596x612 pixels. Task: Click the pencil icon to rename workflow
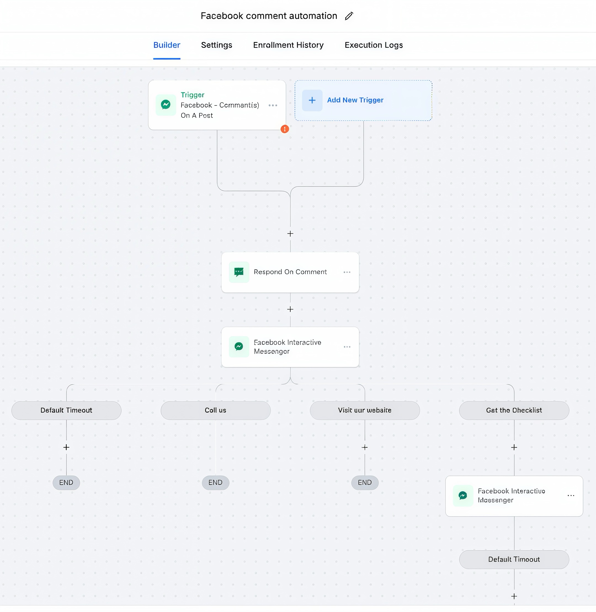coord(349,16)
